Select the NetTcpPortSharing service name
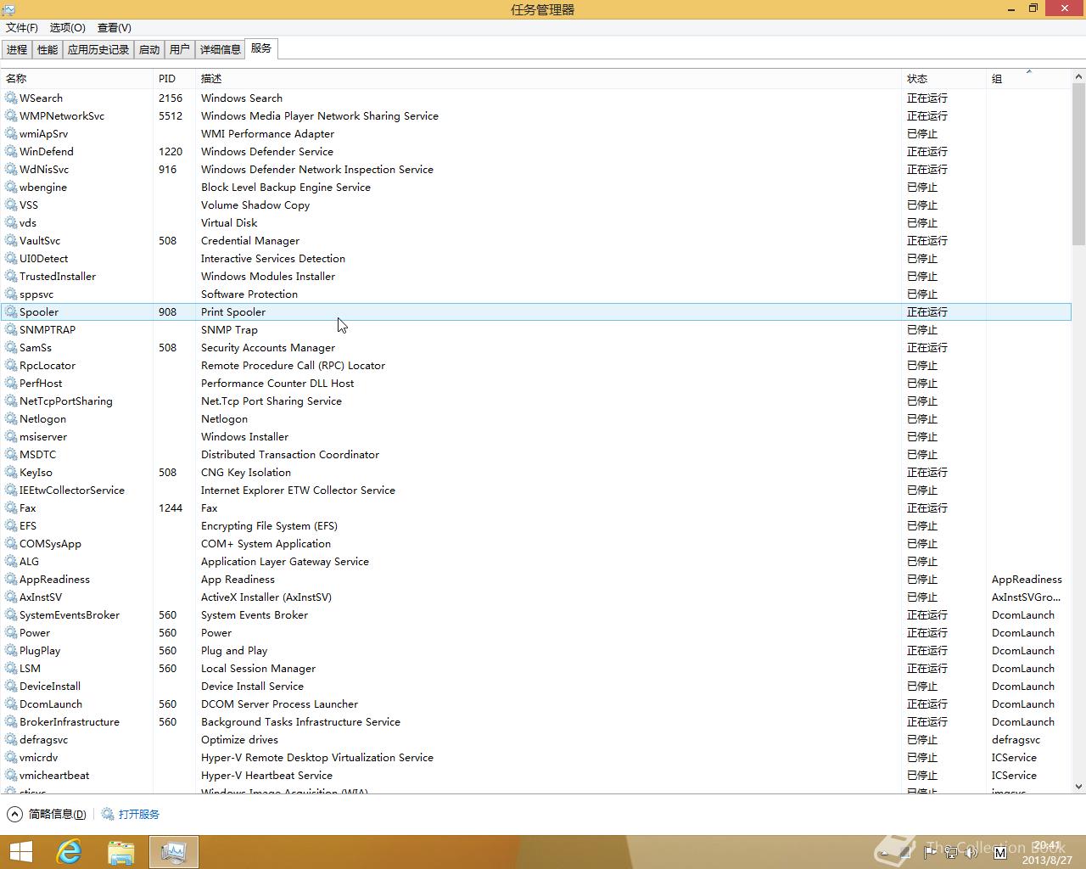 click(x=66, y=401)
